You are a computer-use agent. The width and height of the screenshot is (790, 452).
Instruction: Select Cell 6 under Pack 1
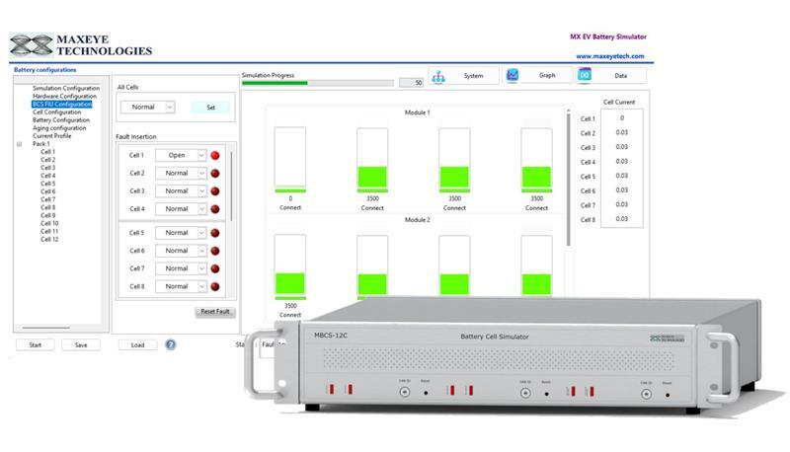47,191
